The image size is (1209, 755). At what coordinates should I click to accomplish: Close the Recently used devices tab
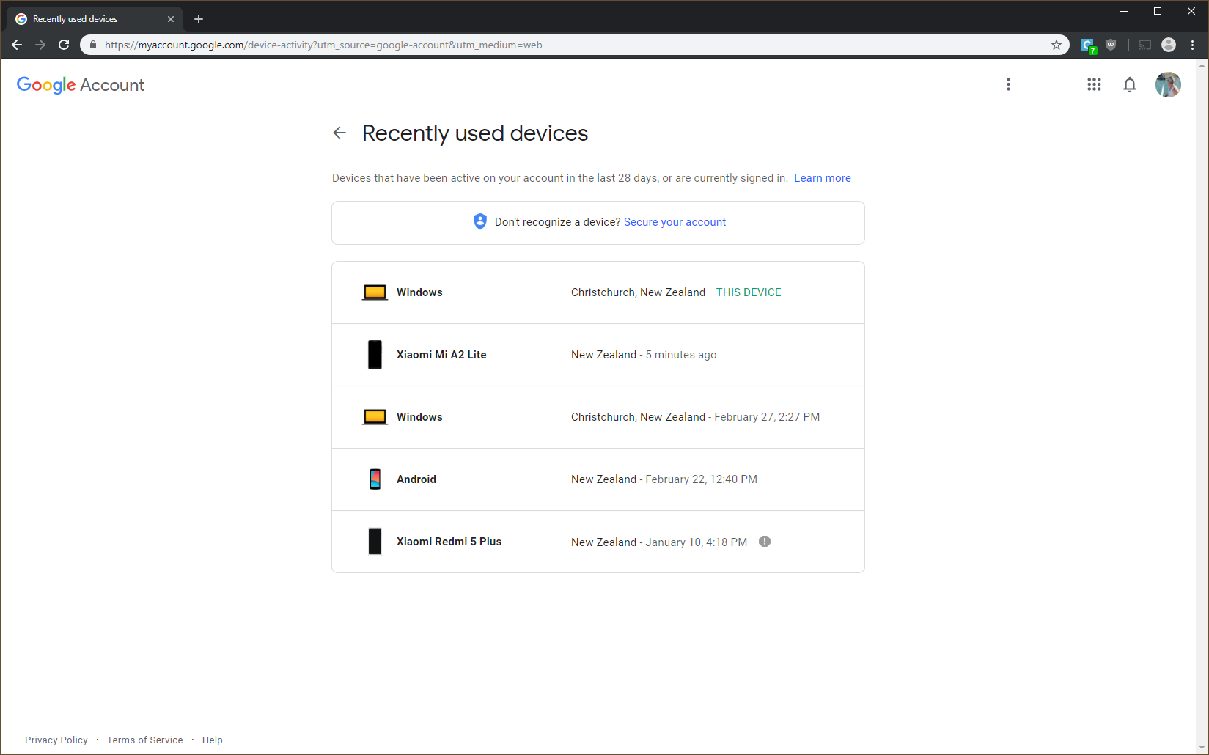(171, 19)
